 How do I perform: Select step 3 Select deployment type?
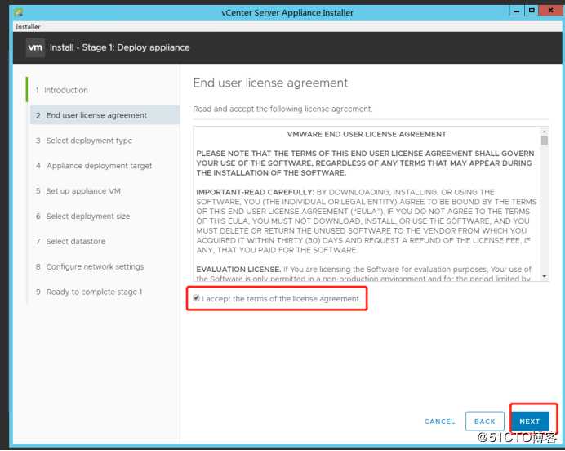(84, 141)
